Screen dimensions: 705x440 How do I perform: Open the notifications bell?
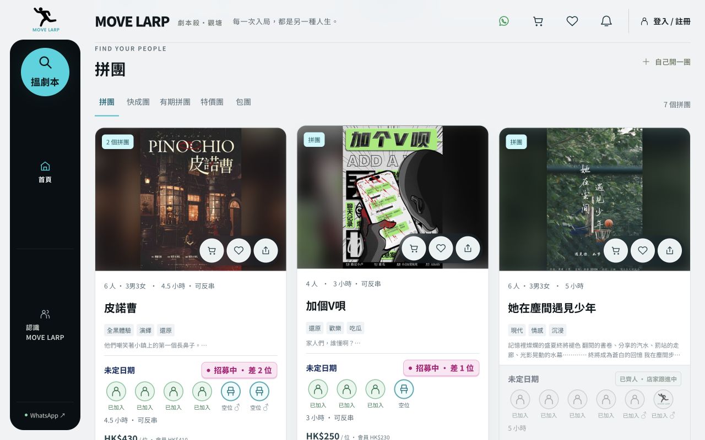[x=606, y=21]
